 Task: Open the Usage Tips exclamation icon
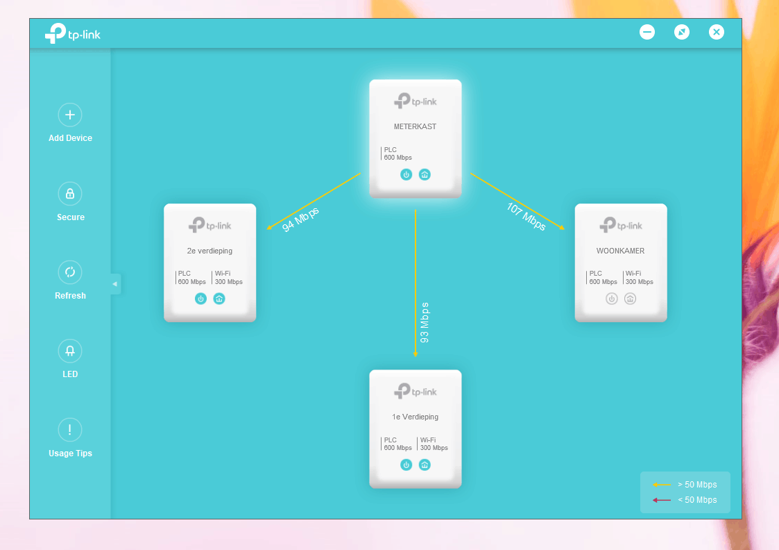(x=70, y=430)
